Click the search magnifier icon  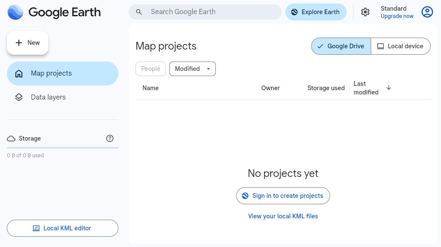(139, 12)
